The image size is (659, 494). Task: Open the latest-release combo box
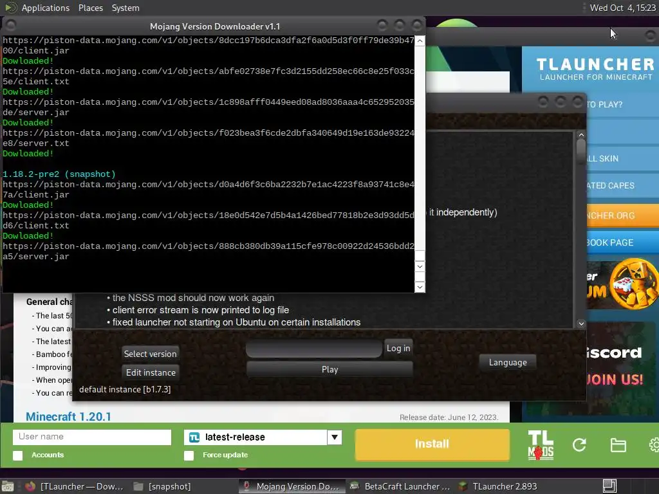(263, 437)
